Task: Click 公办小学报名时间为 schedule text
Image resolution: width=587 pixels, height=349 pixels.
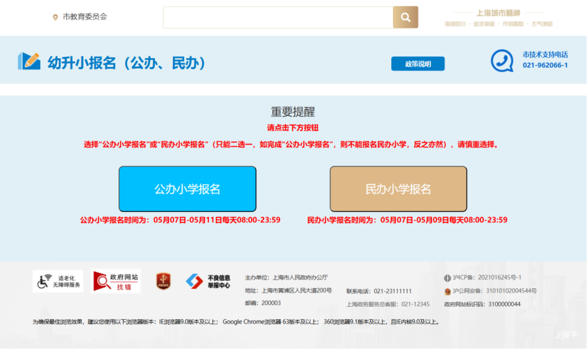Action: click(180, 220)
